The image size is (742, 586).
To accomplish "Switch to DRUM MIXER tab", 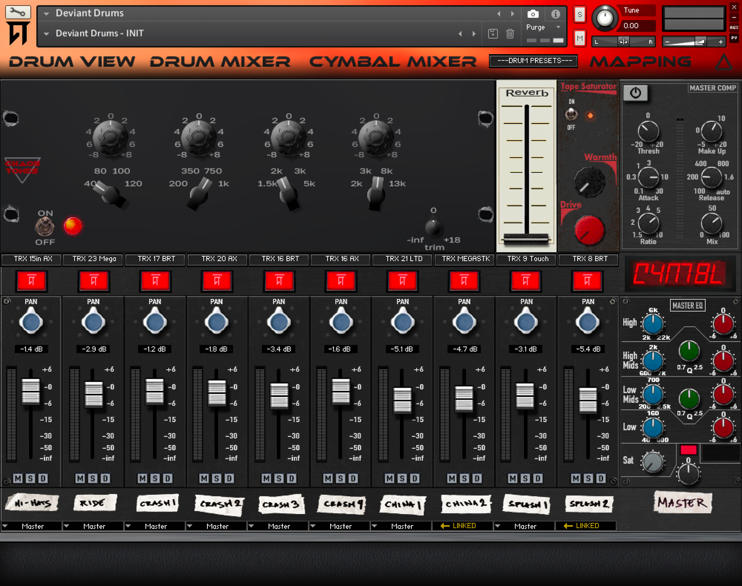I will point(220,61).
